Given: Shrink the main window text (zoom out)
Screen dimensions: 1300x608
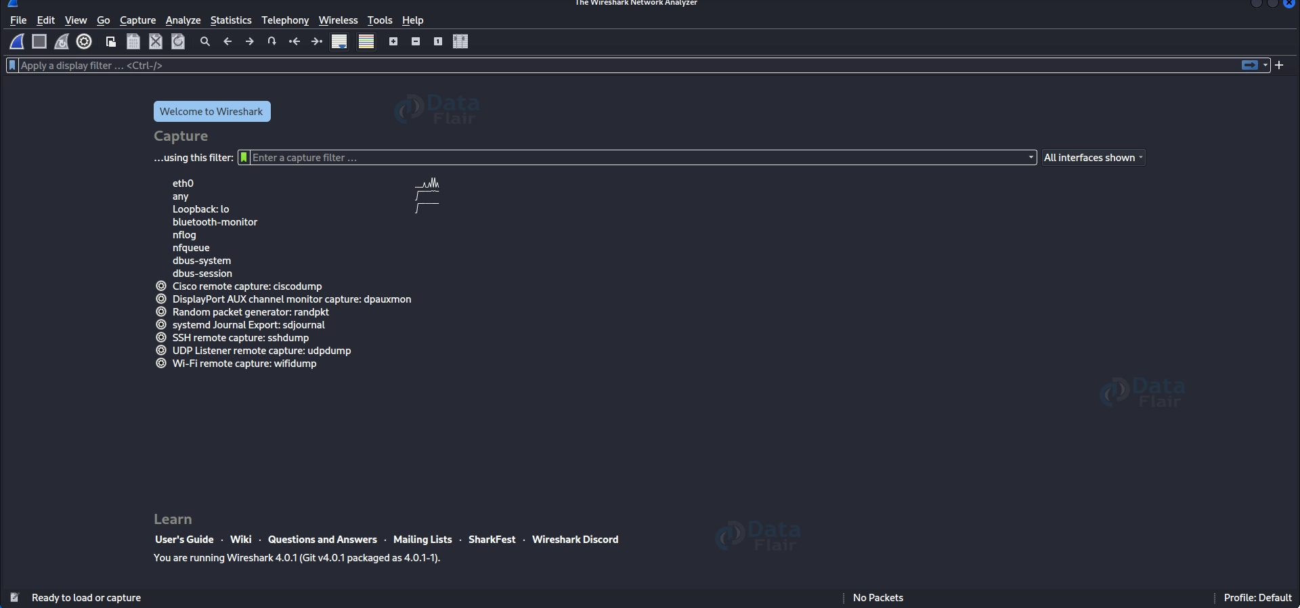Looking at the screenshot, I should coord(416,42).
